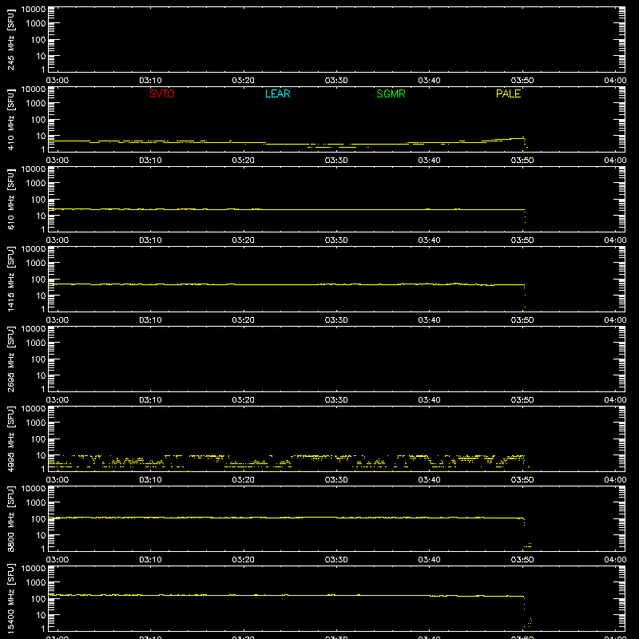
Task: Click 03:50 tick under the 410 MHz panel
Action: [522, 161]
